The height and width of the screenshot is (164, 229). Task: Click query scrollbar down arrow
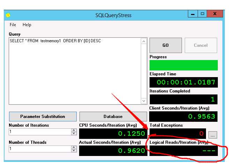click(144, 101)
